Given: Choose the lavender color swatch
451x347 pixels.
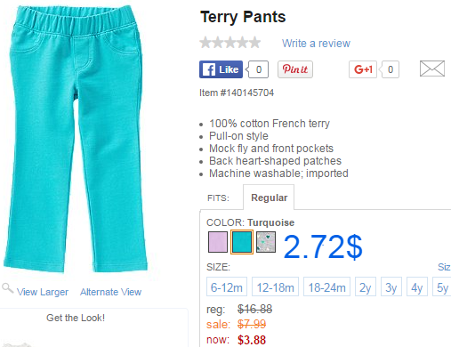Looking at the screenshot, I should coord(218,242).
